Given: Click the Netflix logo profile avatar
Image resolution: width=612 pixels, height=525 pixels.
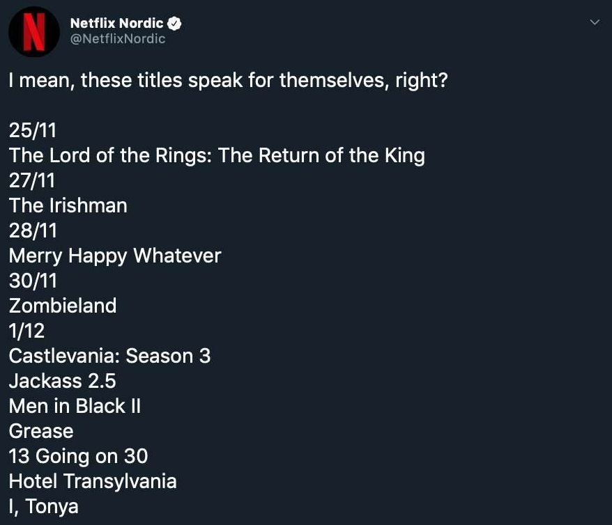Looking at the screenshot, I should (33, 32).
